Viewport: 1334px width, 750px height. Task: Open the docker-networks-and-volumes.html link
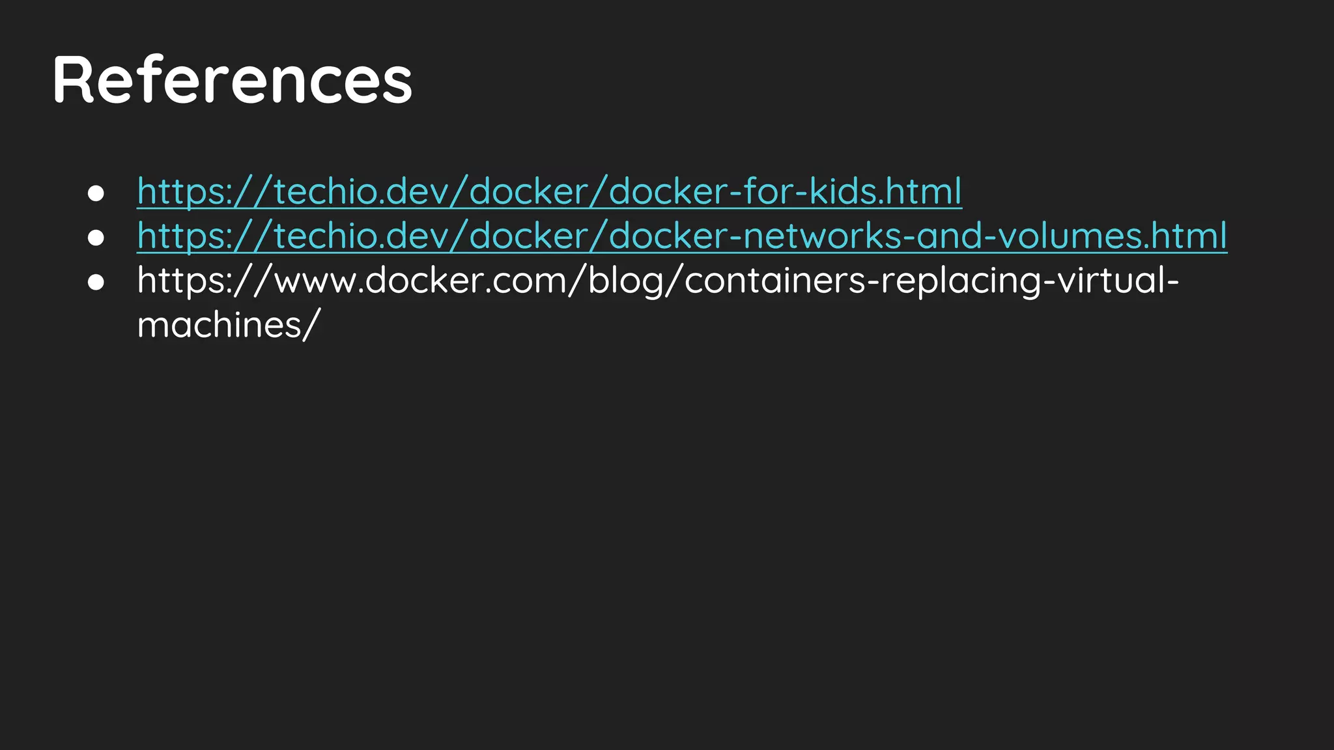click(682, 236)
